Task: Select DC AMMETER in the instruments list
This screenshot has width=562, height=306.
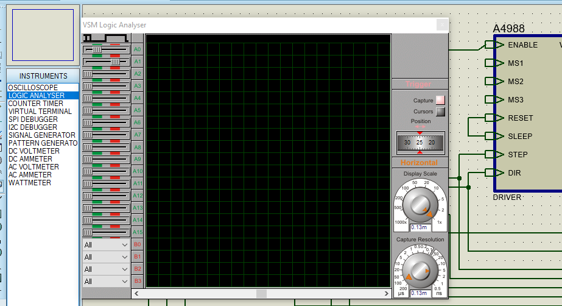Action: pos(43,159)
